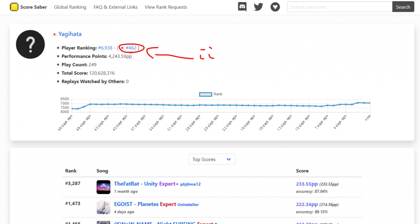Click the Score column header
420x224 pixels.
tap(302, 171)
